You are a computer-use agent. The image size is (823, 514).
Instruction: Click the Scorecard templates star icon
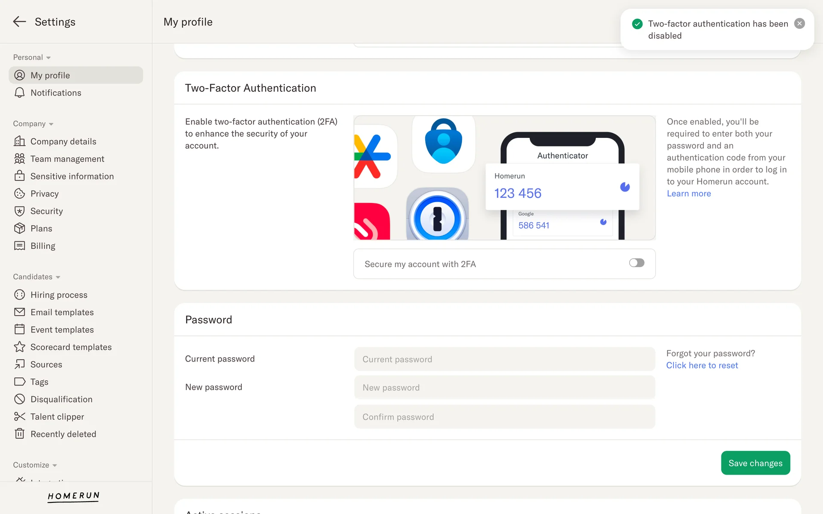pyautogui.click(x=19, y=347)
